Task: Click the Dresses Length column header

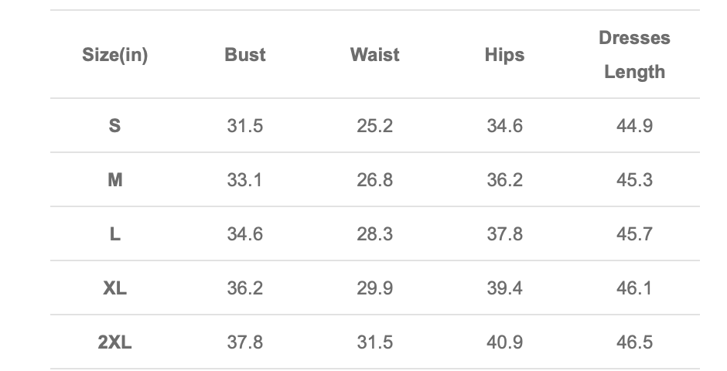Action: (x=634, y=55)
